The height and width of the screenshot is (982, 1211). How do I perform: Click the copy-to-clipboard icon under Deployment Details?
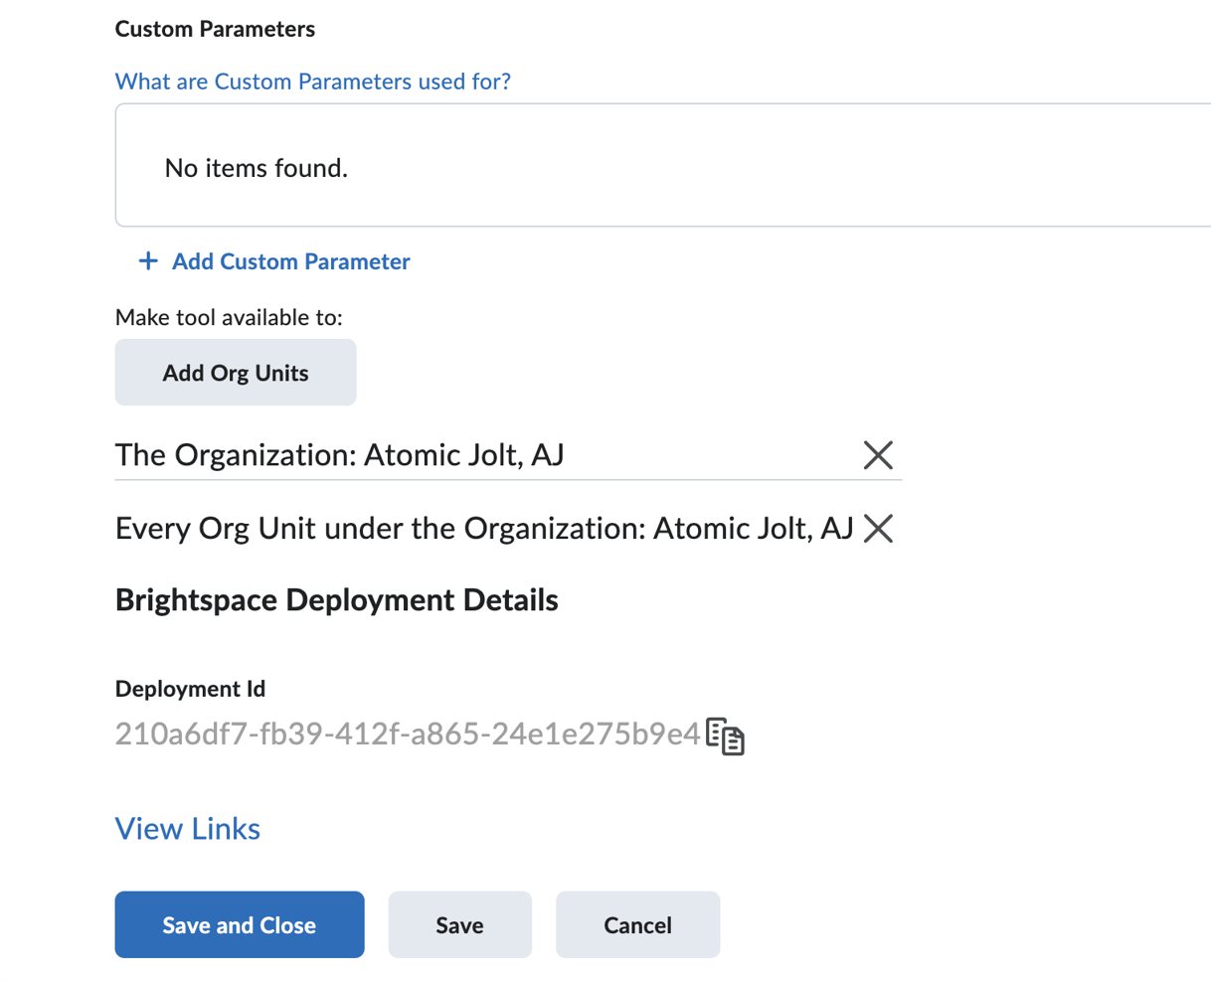pyautogui.click(x=724, y=736)
